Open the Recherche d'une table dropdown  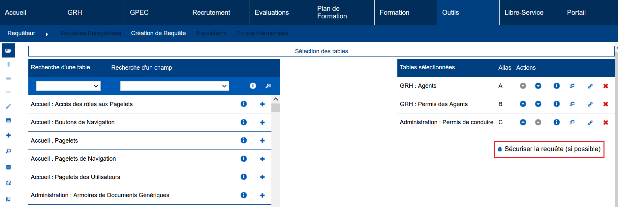68,86
